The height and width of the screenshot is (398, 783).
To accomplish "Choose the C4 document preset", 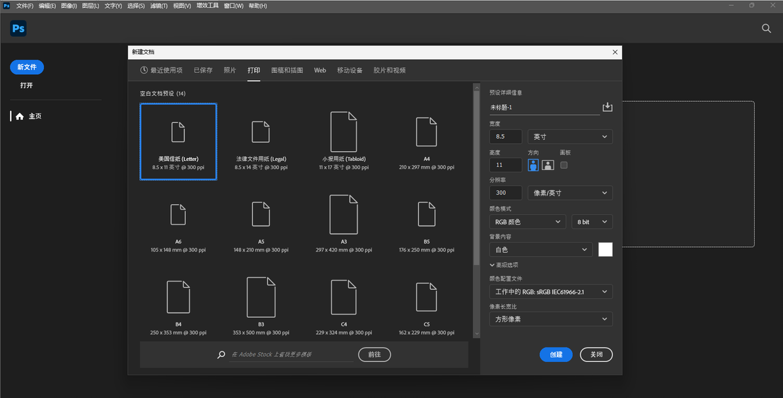I will pos(344,307).
